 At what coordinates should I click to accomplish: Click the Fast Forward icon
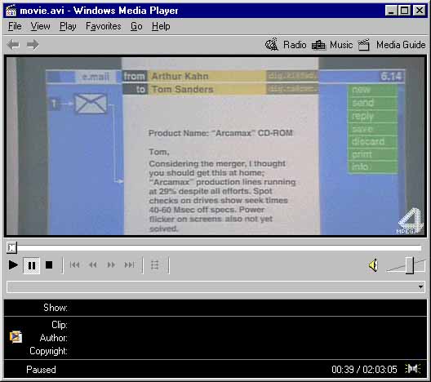tap(111, 265)
